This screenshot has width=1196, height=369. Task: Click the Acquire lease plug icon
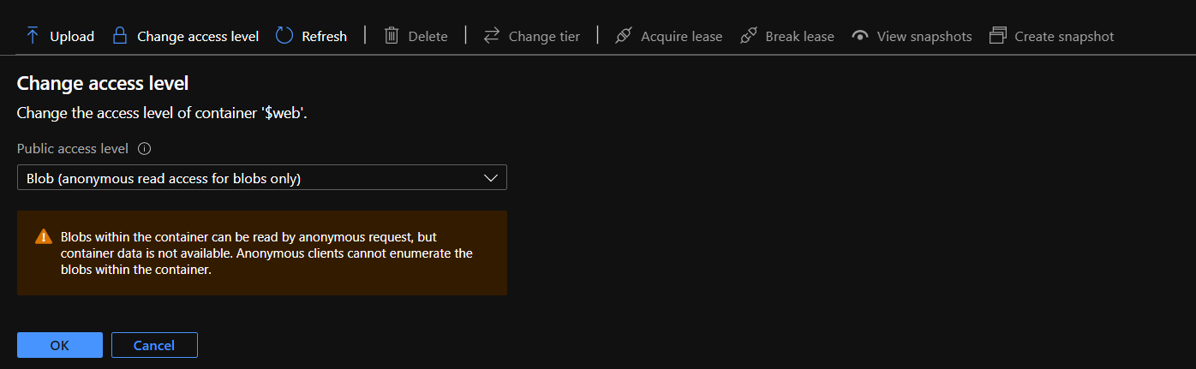tap(624, 36)
